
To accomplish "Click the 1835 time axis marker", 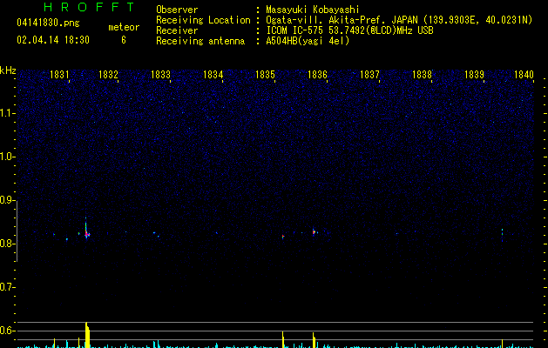I will coord(265,74).
